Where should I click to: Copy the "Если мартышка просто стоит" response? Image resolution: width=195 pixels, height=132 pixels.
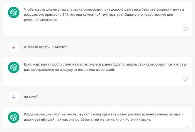(x=186, y=79)
